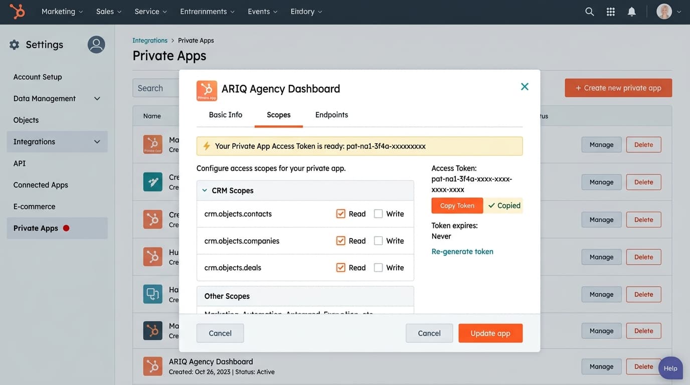690x385 pixels.
Task: Click the Copy Token button
Action: coord(457,206)
